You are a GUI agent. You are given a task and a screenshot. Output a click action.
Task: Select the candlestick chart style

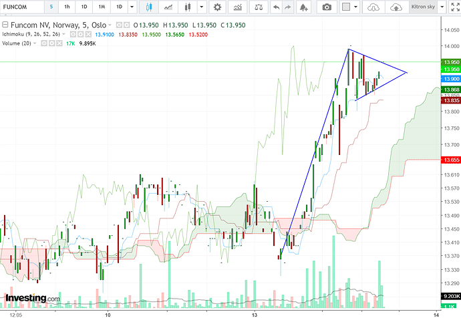coord(149,7)
